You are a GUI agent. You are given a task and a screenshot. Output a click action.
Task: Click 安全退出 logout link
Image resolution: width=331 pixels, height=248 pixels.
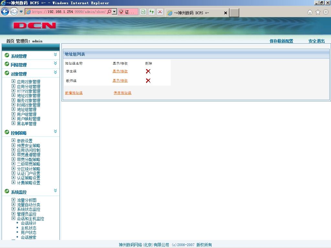[316, 41]
